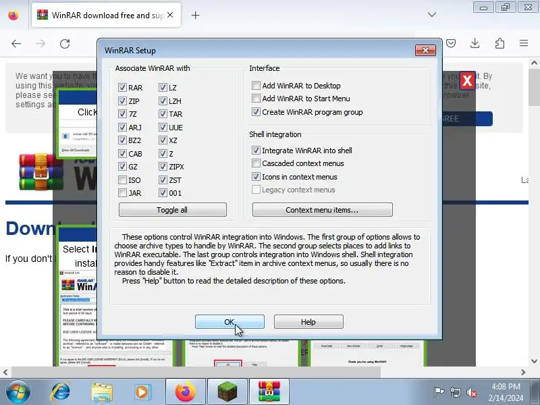Toggle Integrate WinRAR into shell
540x405 pixels.
click(256, 151)
